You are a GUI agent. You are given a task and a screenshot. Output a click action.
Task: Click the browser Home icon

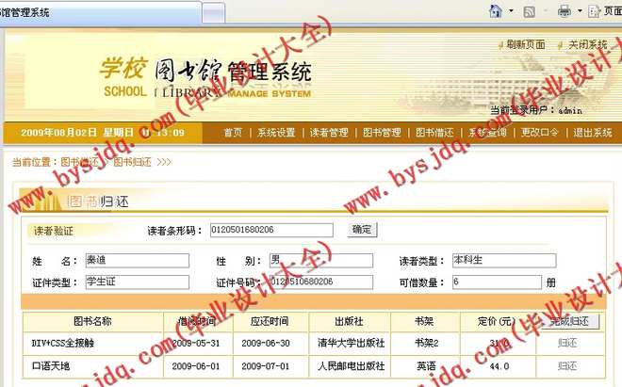[495, 11]
